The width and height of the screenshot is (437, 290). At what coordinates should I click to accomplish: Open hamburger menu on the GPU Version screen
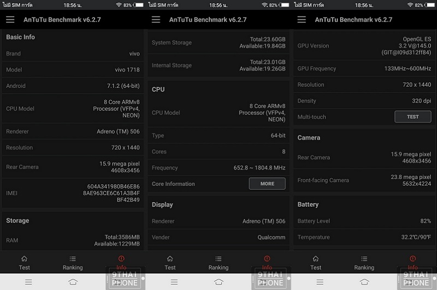(x=302, y=20)
